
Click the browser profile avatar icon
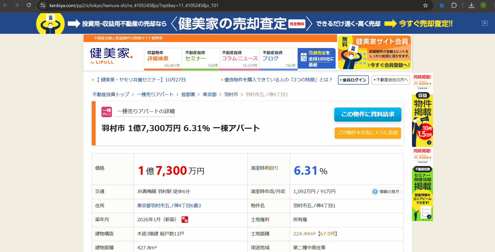pos(483,5)
